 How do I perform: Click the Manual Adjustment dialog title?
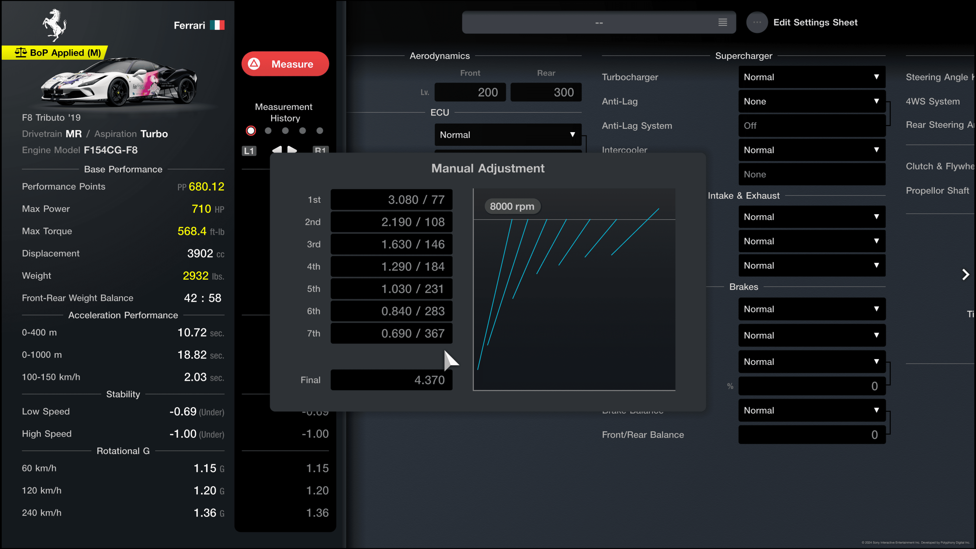(488, 168)
